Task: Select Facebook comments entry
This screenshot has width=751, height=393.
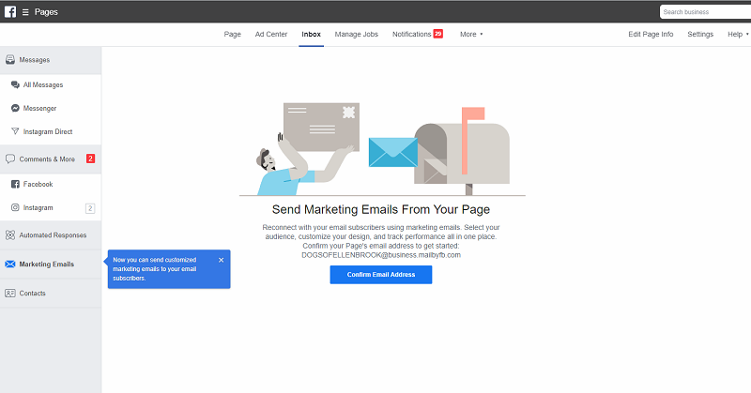Action: (x=38, y=184)
